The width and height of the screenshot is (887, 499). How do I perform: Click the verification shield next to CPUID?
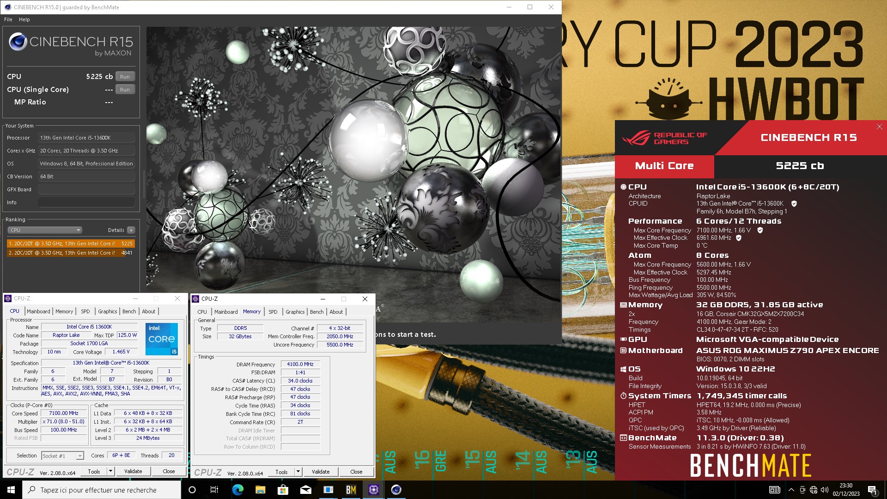click(794, 204)
